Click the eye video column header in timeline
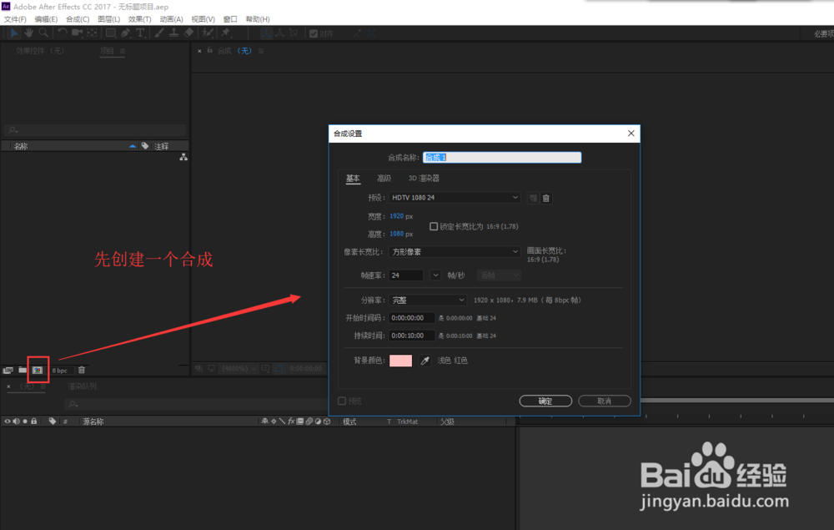 7,421
